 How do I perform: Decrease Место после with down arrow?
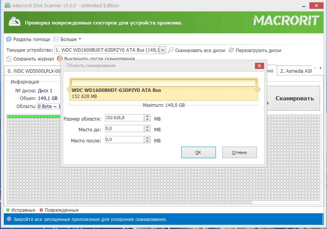pyautogui.click(x=147, y=141)
